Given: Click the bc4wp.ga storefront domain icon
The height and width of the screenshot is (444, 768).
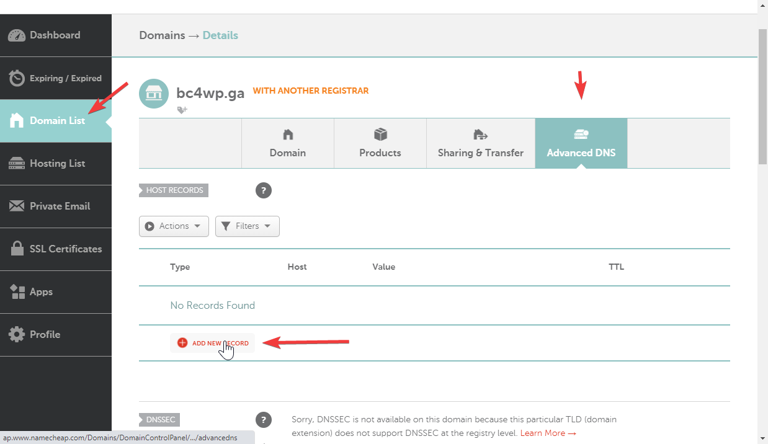Looking at the screenshot, I should click(x=154, y=94).
